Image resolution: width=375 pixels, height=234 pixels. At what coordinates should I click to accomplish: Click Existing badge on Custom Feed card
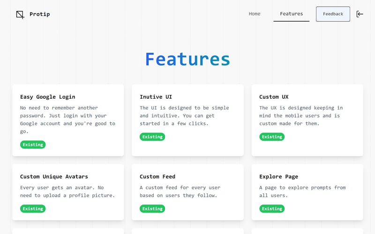[152, 209]
